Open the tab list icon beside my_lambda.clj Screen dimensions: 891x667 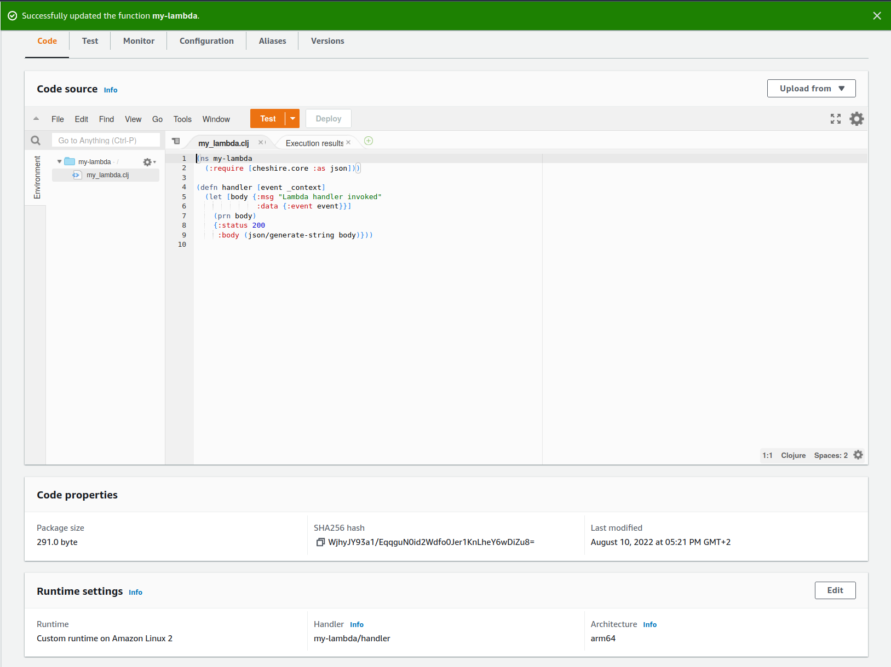(176, 141)
